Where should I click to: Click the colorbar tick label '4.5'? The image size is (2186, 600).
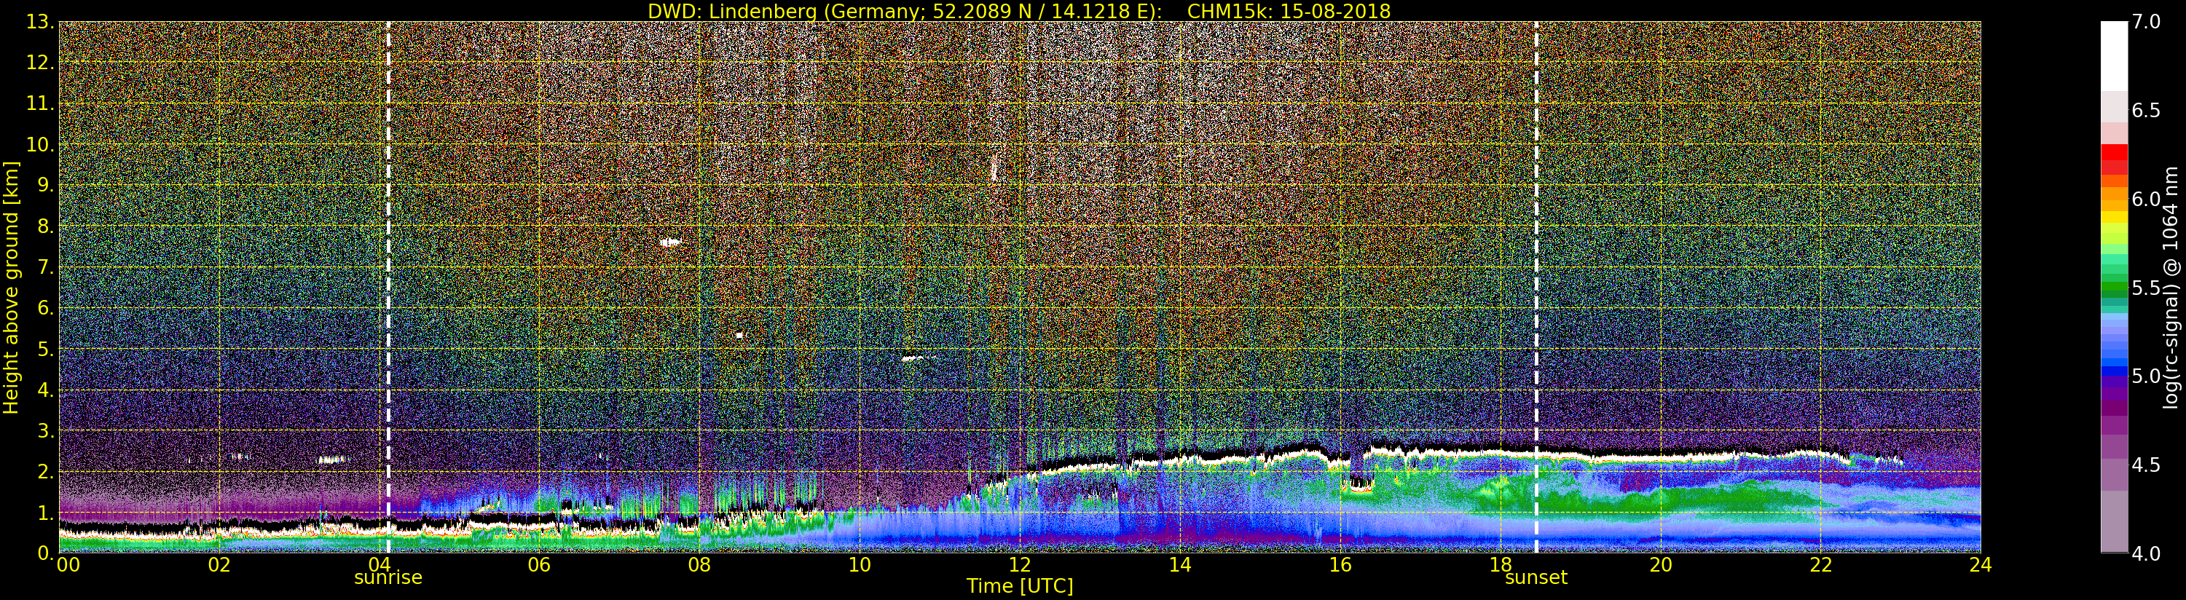[2146, 465]
